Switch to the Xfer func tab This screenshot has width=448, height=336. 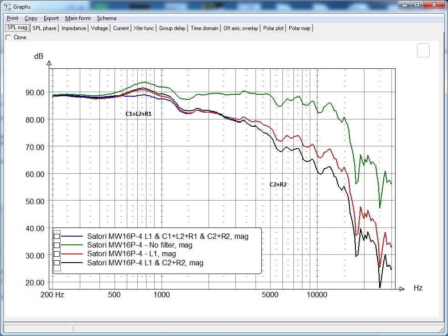point(144,28)
